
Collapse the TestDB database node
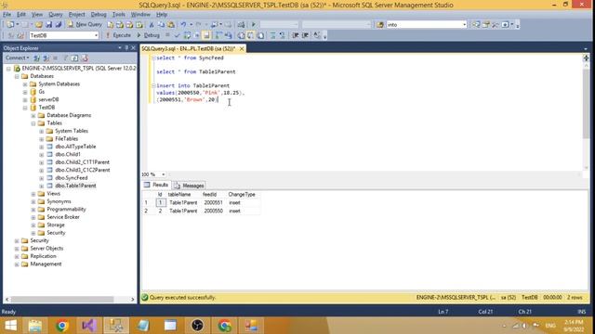[x=25, y=108]
